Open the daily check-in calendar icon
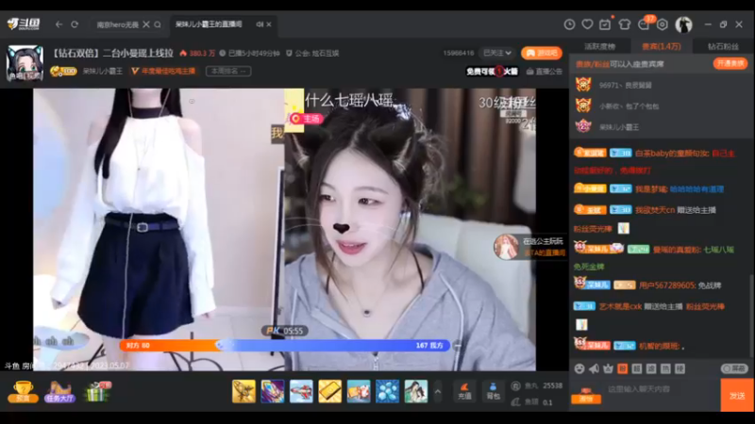This screenshot has width=755, height=424. click(605, 24)
